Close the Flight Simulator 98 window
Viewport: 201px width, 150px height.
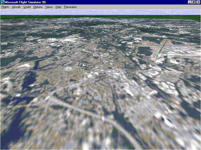(x=198, y=2)
